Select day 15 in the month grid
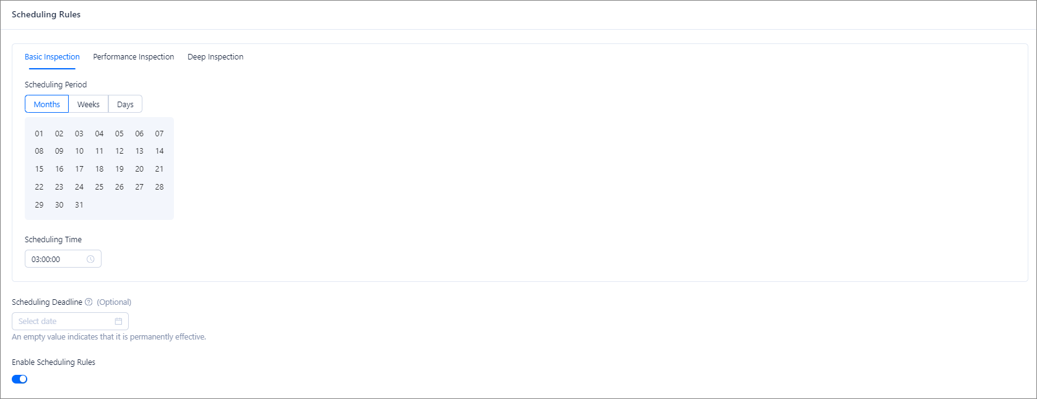 (x=39, y=169)
